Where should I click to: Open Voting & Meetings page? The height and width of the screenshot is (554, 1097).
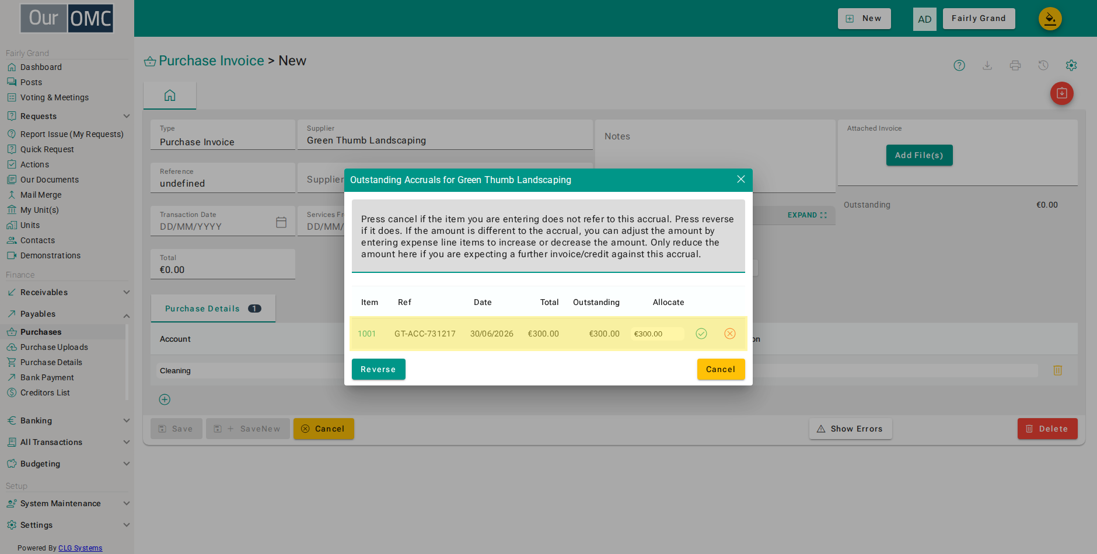[54, 97]
